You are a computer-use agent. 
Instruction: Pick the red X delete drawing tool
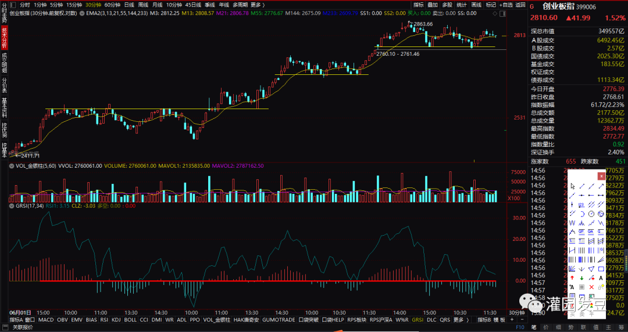pyautogui.click(x=591, y=287)
